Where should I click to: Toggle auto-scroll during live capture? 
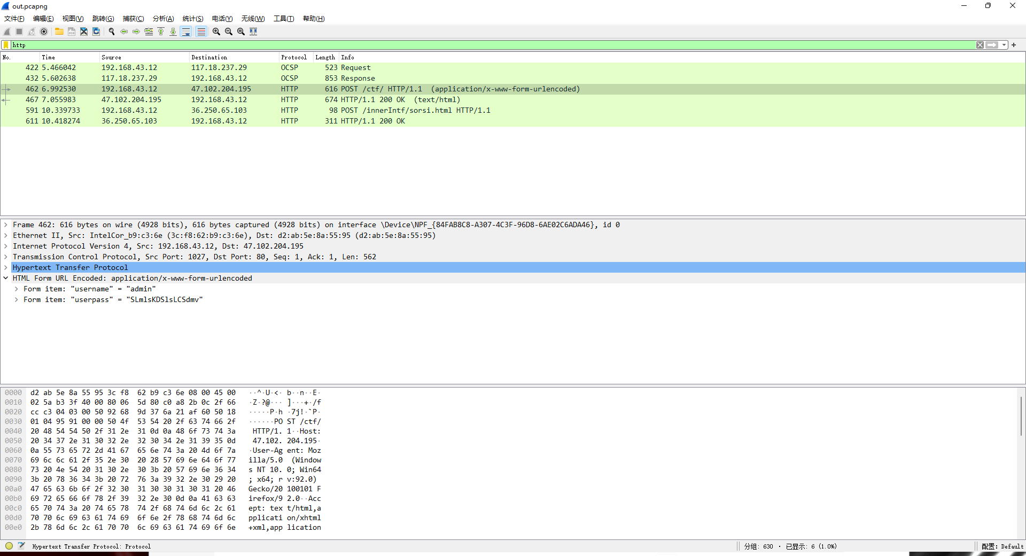pos(186,32)
